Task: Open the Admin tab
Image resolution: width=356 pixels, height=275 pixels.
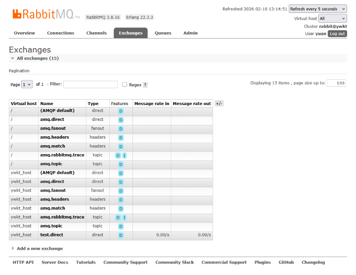Action: [190, 33]
